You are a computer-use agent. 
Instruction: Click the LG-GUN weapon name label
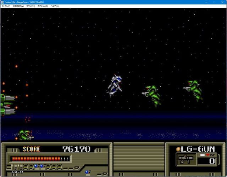click(198, 149)
